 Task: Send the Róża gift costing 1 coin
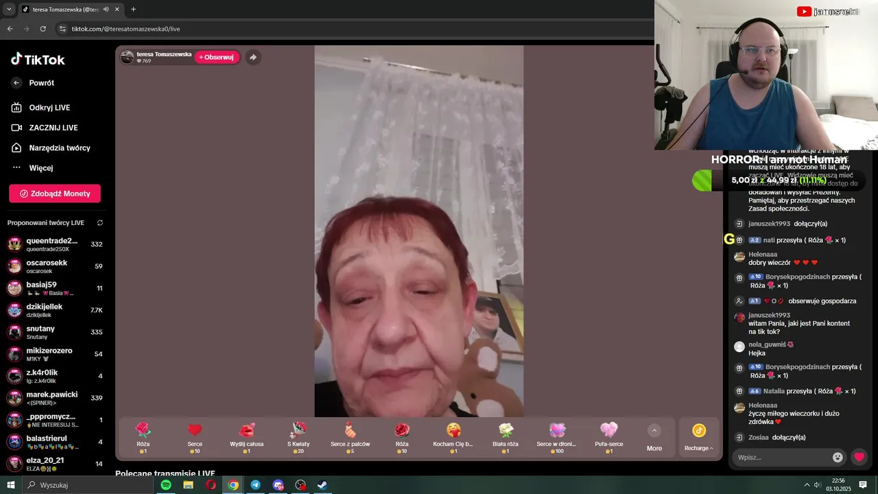coord(143,438)
